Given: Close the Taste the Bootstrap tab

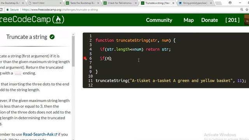Looking at the screenshot, I should pos(98,3).
